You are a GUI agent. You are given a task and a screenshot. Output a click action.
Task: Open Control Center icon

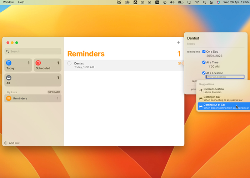click(211, 2)
